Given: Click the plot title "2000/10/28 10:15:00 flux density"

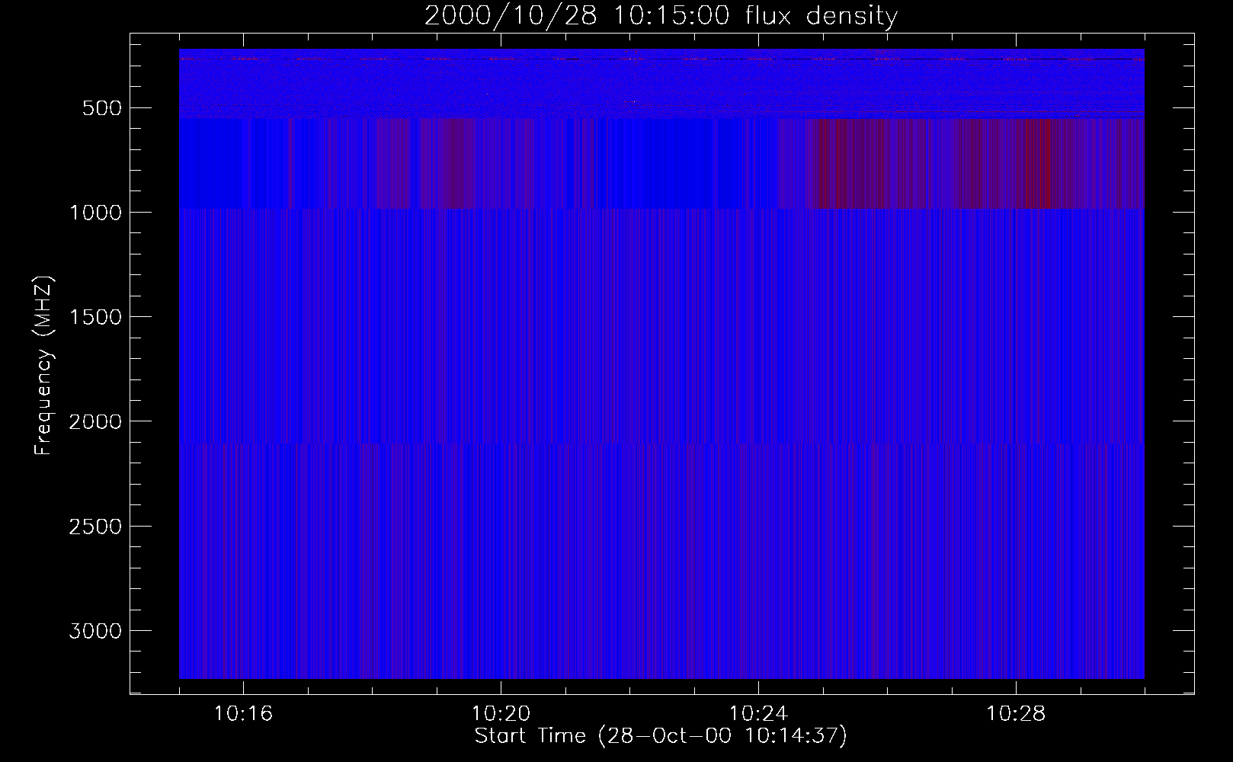Looking at the screenshot, I should (x=661, y=16).
